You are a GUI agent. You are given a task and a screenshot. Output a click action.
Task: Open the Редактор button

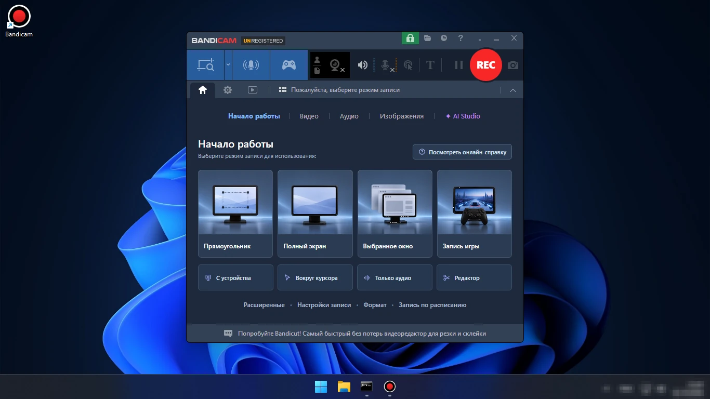(x=475, y=277)
